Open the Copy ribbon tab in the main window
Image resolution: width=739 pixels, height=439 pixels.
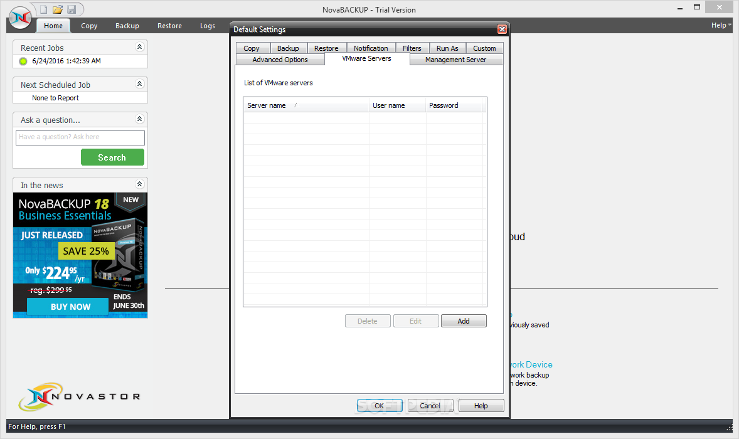coord(89,26)
